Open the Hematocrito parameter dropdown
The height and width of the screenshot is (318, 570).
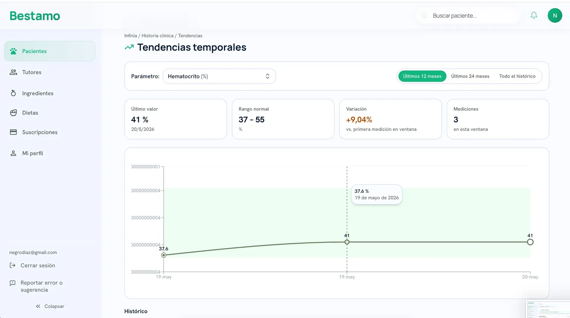pos(219,76)
